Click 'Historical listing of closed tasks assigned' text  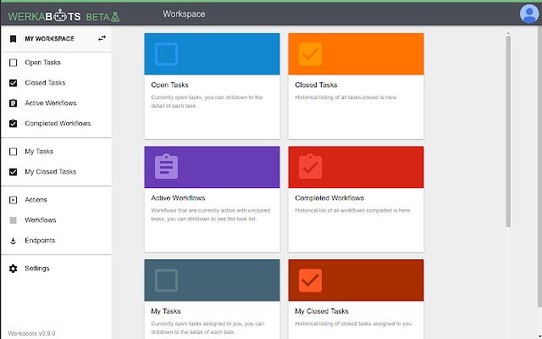354,324
